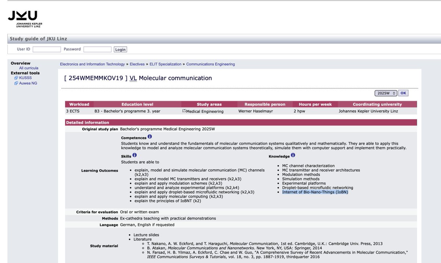Open the Skills info icon
This screenshot has height=263, width=441.
(x=135, y=155)
